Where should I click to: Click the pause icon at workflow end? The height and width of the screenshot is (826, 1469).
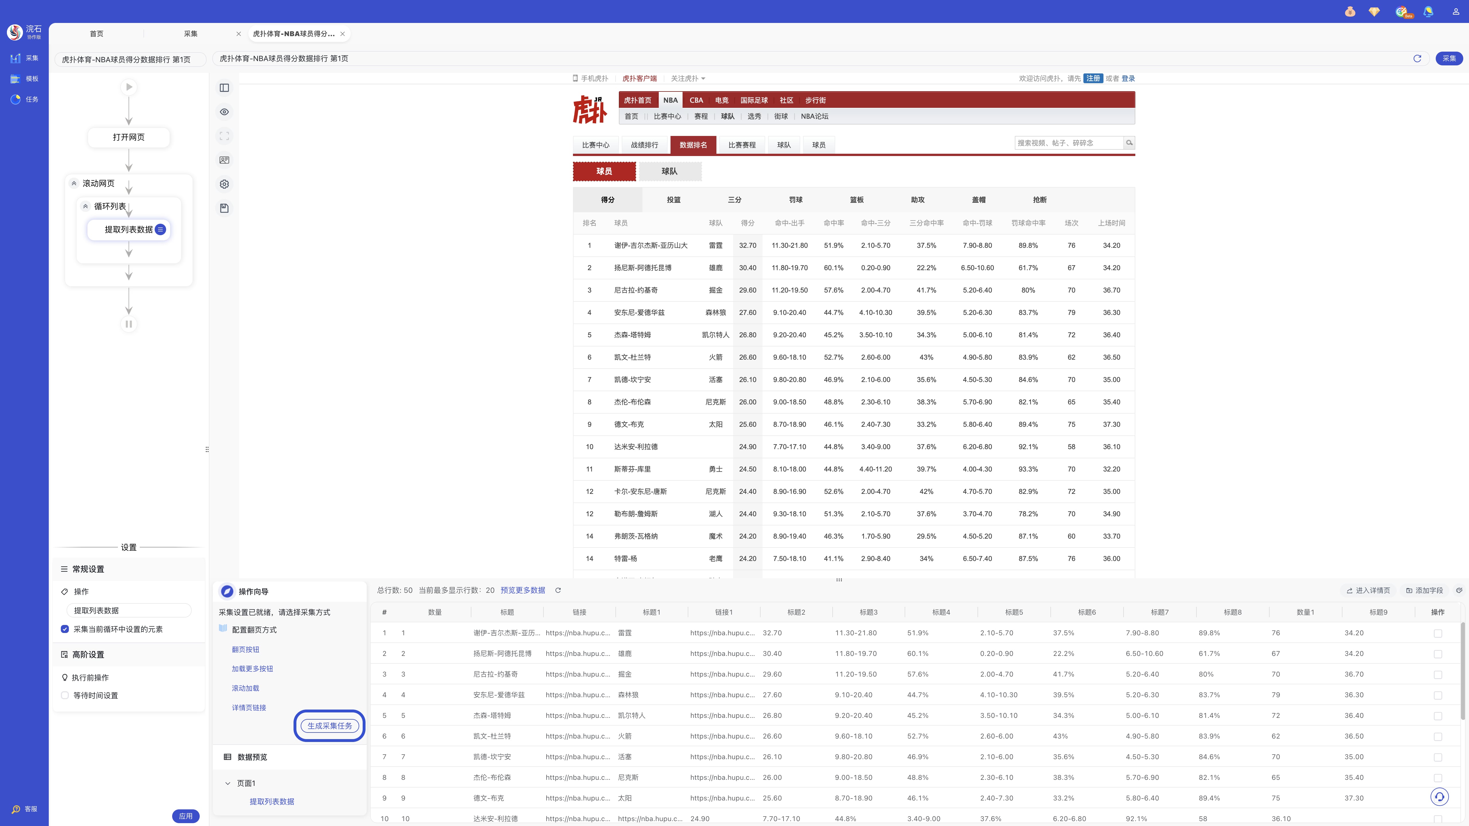(129, 324)
